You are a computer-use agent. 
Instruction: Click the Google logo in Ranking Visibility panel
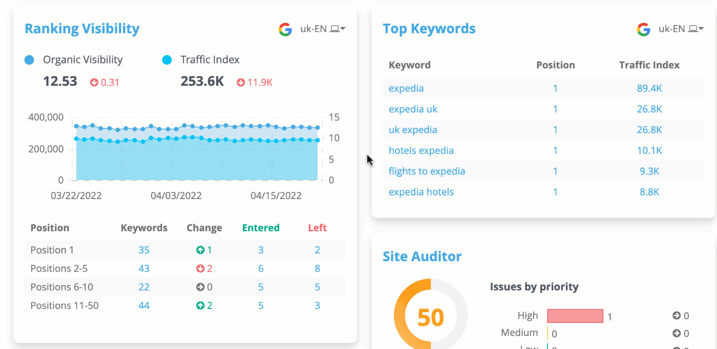285,29
